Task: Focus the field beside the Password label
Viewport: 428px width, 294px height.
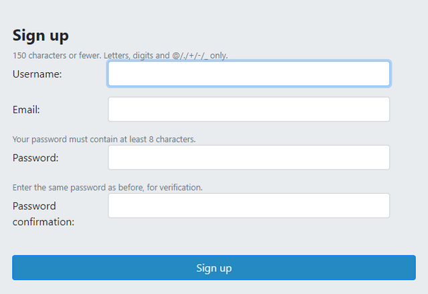Action: [249, 158]
